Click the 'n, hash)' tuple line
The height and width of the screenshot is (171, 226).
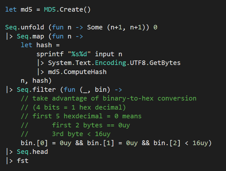pos(36,80)
